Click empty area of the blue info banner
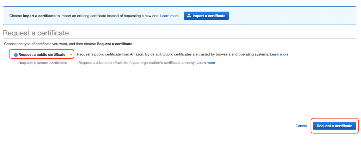Image resolution: width=361 pixels, height=147 pixels. pos(292,16)
